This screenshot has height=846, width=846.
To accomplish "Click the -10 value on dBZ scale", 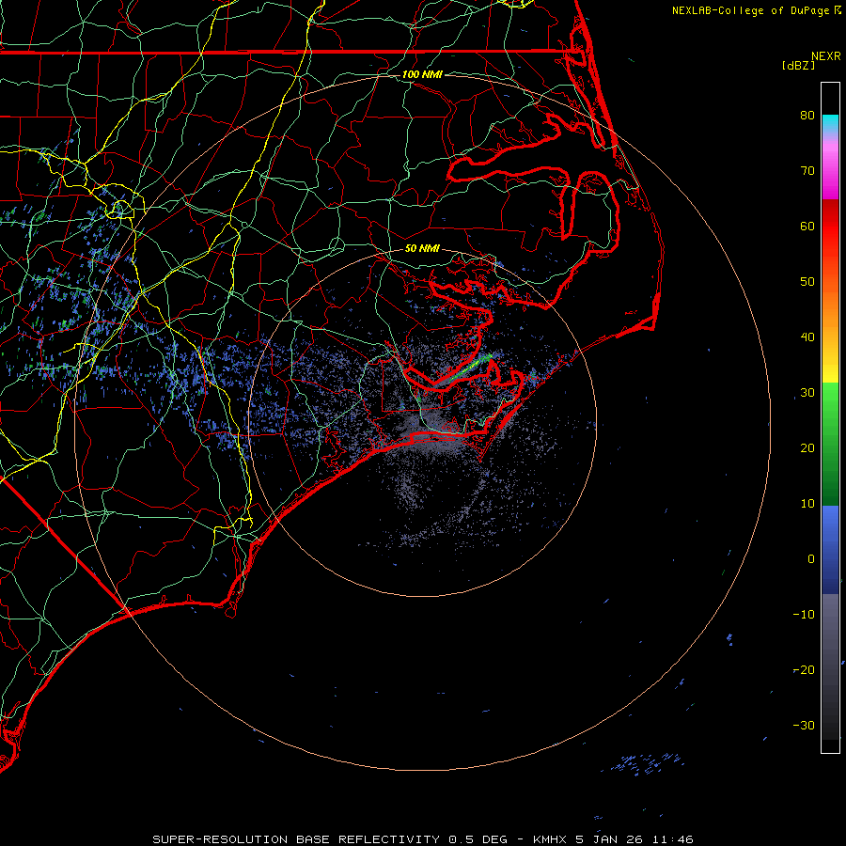I will coord(804,614).
